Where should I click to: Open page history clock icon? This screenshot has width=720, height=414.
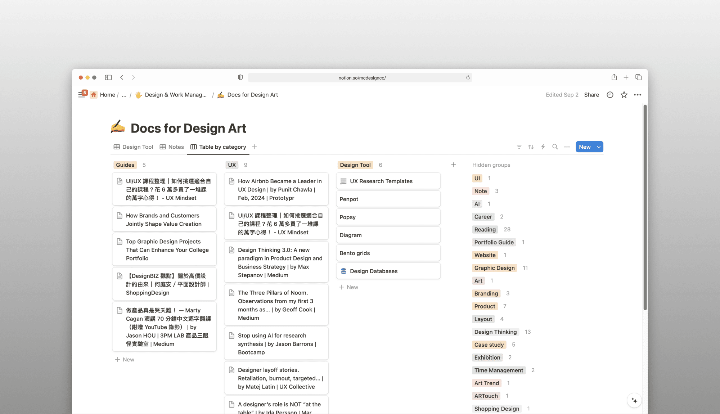(610, 95)
